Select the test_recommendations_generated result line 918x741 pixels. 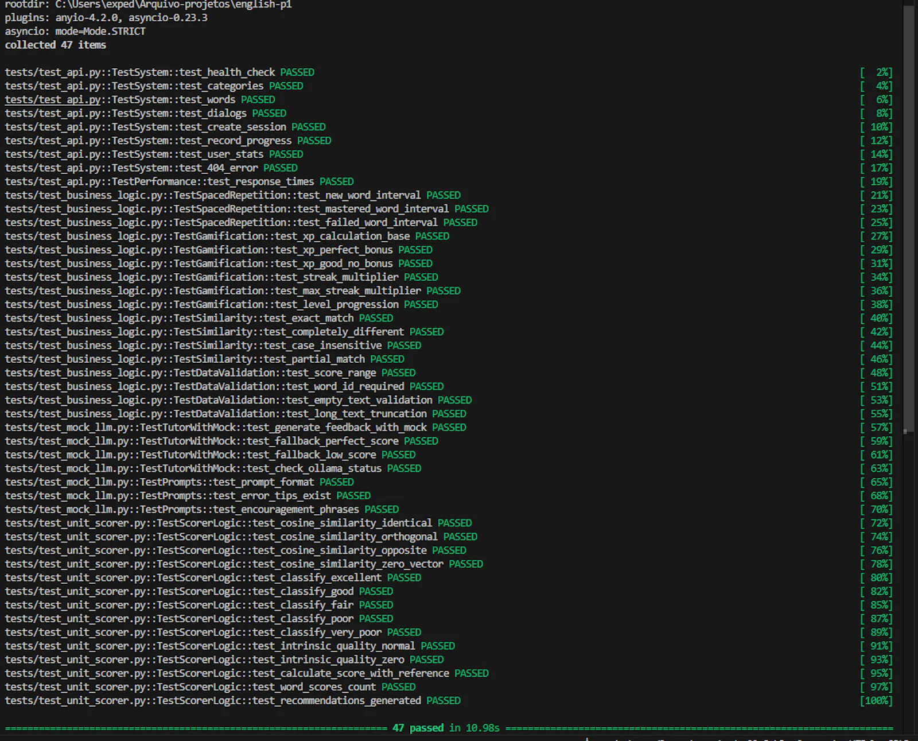click(x=232, y=701)
